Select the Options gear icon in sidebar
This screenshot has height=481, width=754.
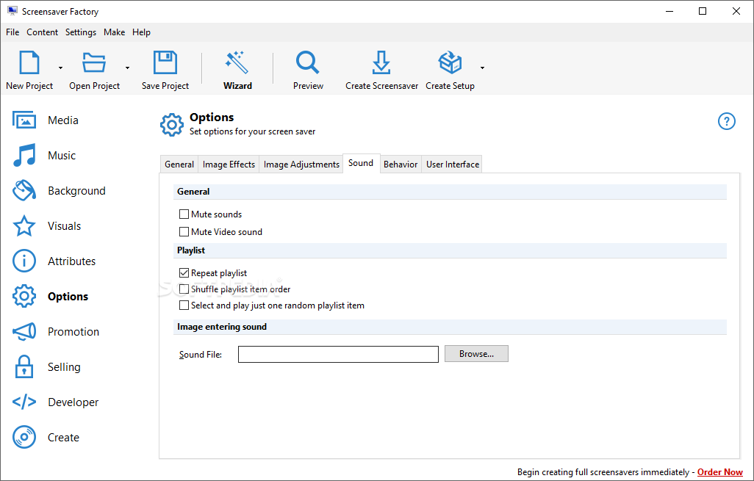tap(24, 296)
